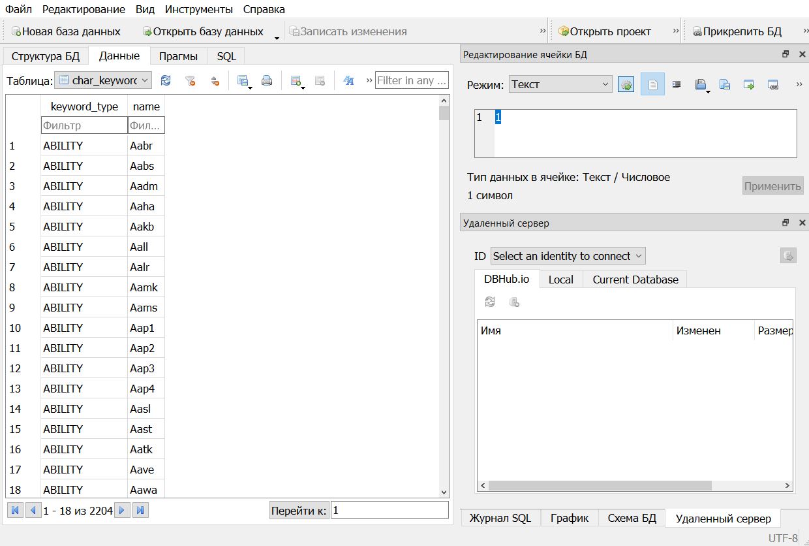Image resolution: width=809 pixels, height=546 pixels.
Task: Sort by the name column header
Action: [146, 106]
